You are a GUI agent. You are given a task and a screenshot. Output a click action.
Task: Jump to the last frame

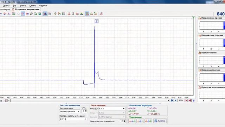point(190,101)
